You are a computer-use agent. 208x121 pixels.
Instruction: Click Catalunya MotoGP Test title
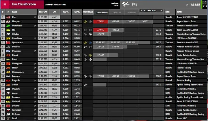point(55,5)
